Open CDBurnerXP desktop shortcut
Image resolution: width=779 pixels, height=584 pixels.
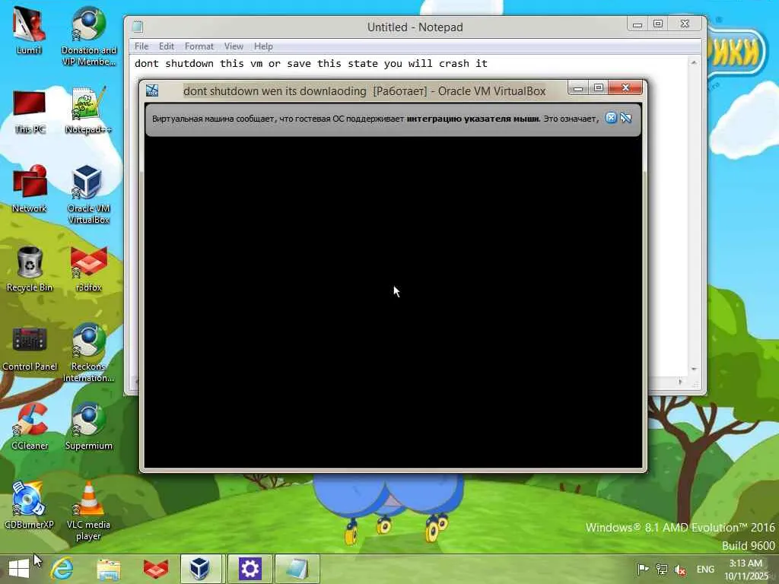(29, 506)
